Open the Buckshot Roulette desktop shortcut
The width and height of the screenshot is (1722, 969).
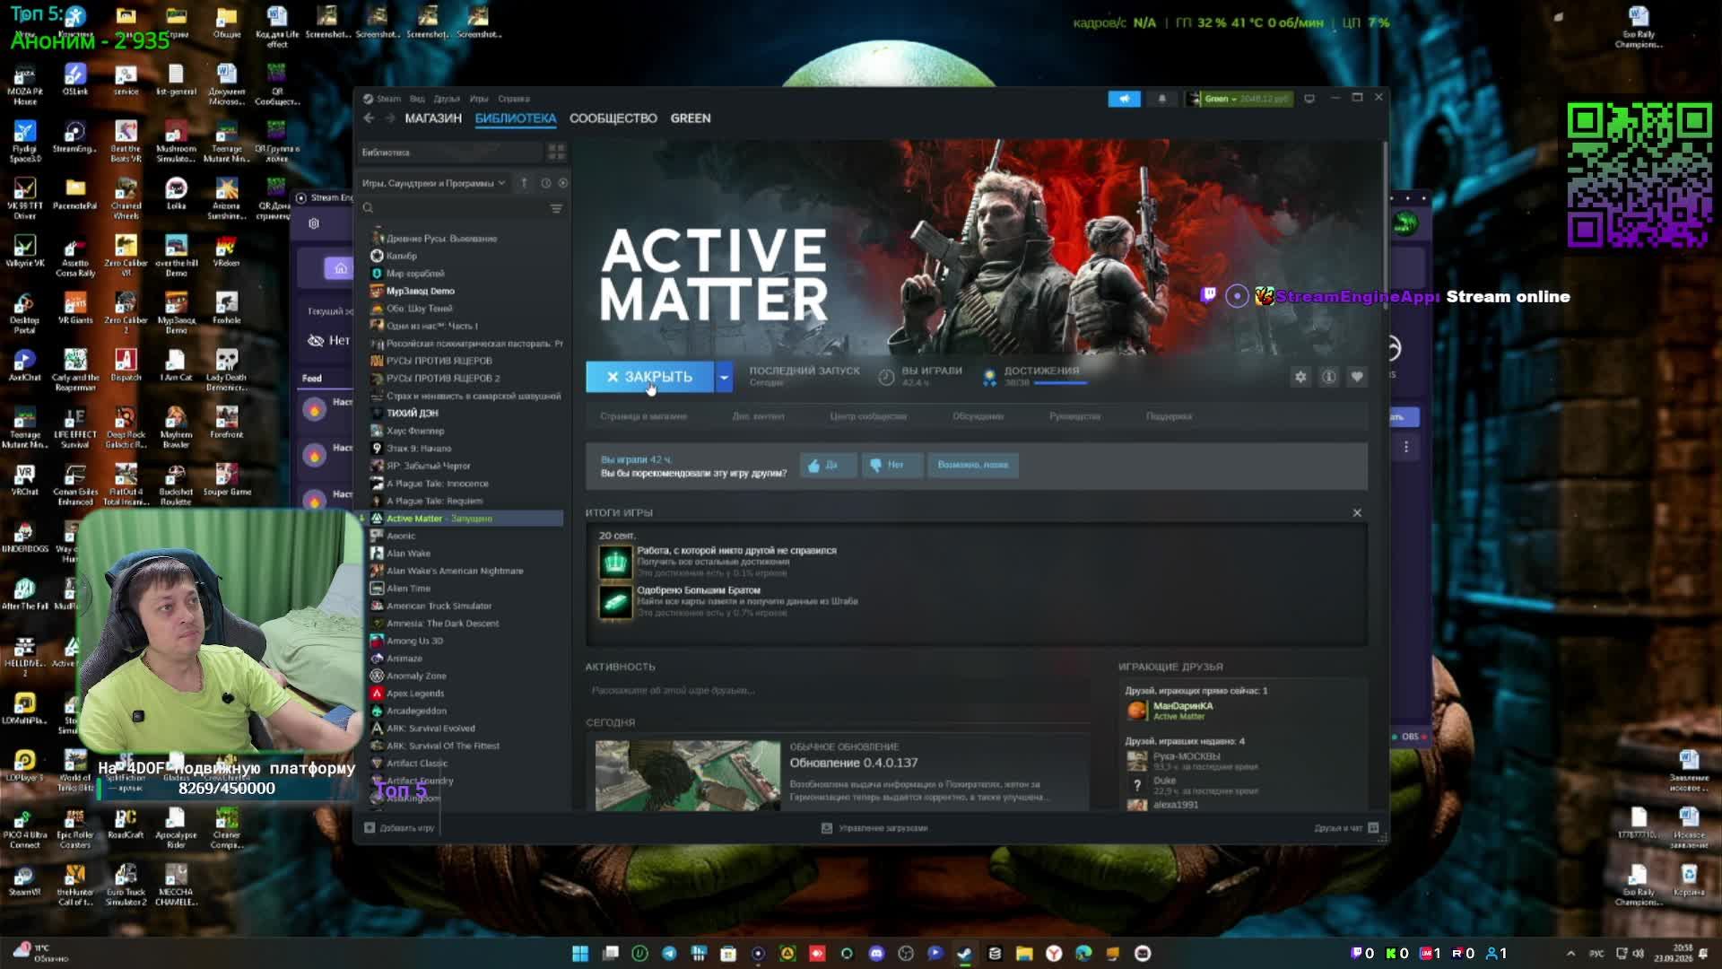(176, 484)
